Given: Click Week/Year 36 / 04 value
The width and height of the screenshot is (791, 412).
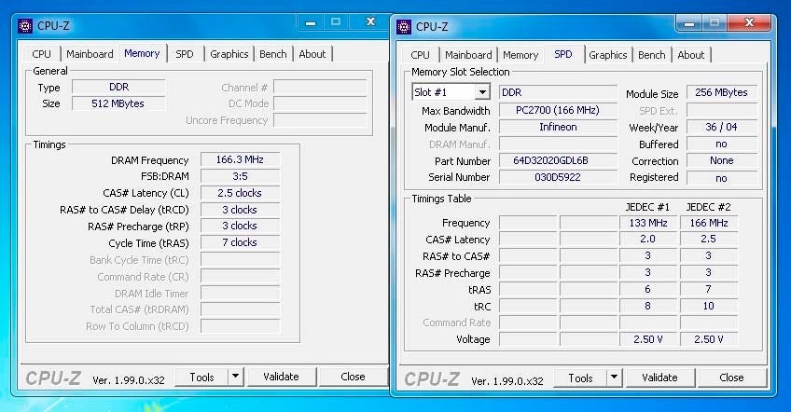Looking at the screenshot, I should 721,127.
